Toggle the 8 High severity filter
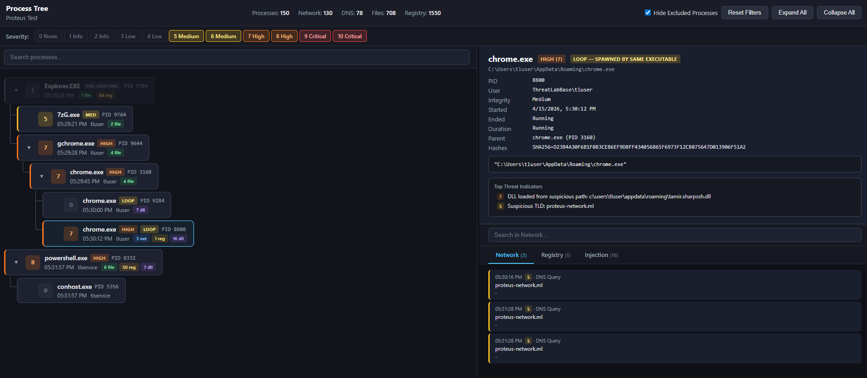This screenshot has height=378, width=867. point(284,36)
